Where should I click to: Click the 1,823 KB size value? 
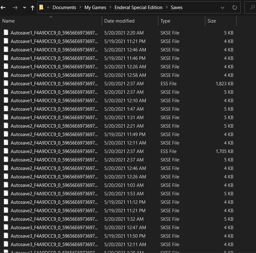pos(224,84)
